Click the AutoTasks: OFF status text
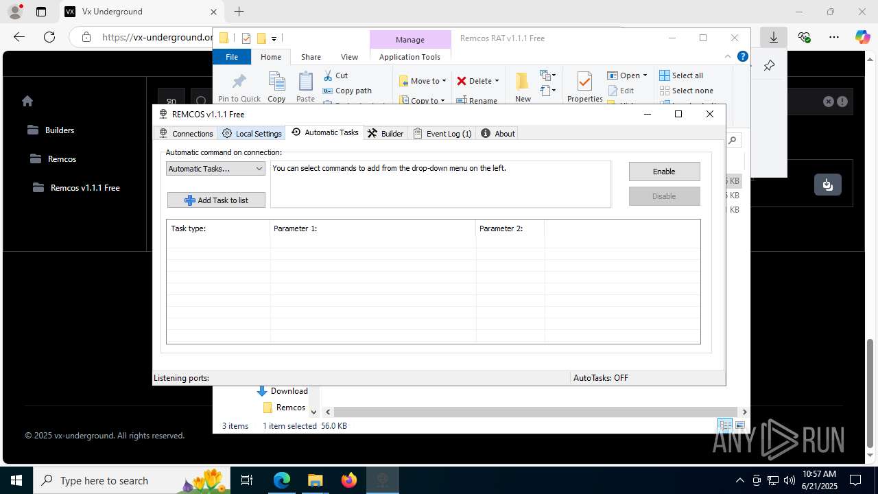 [x=601, y=378]
